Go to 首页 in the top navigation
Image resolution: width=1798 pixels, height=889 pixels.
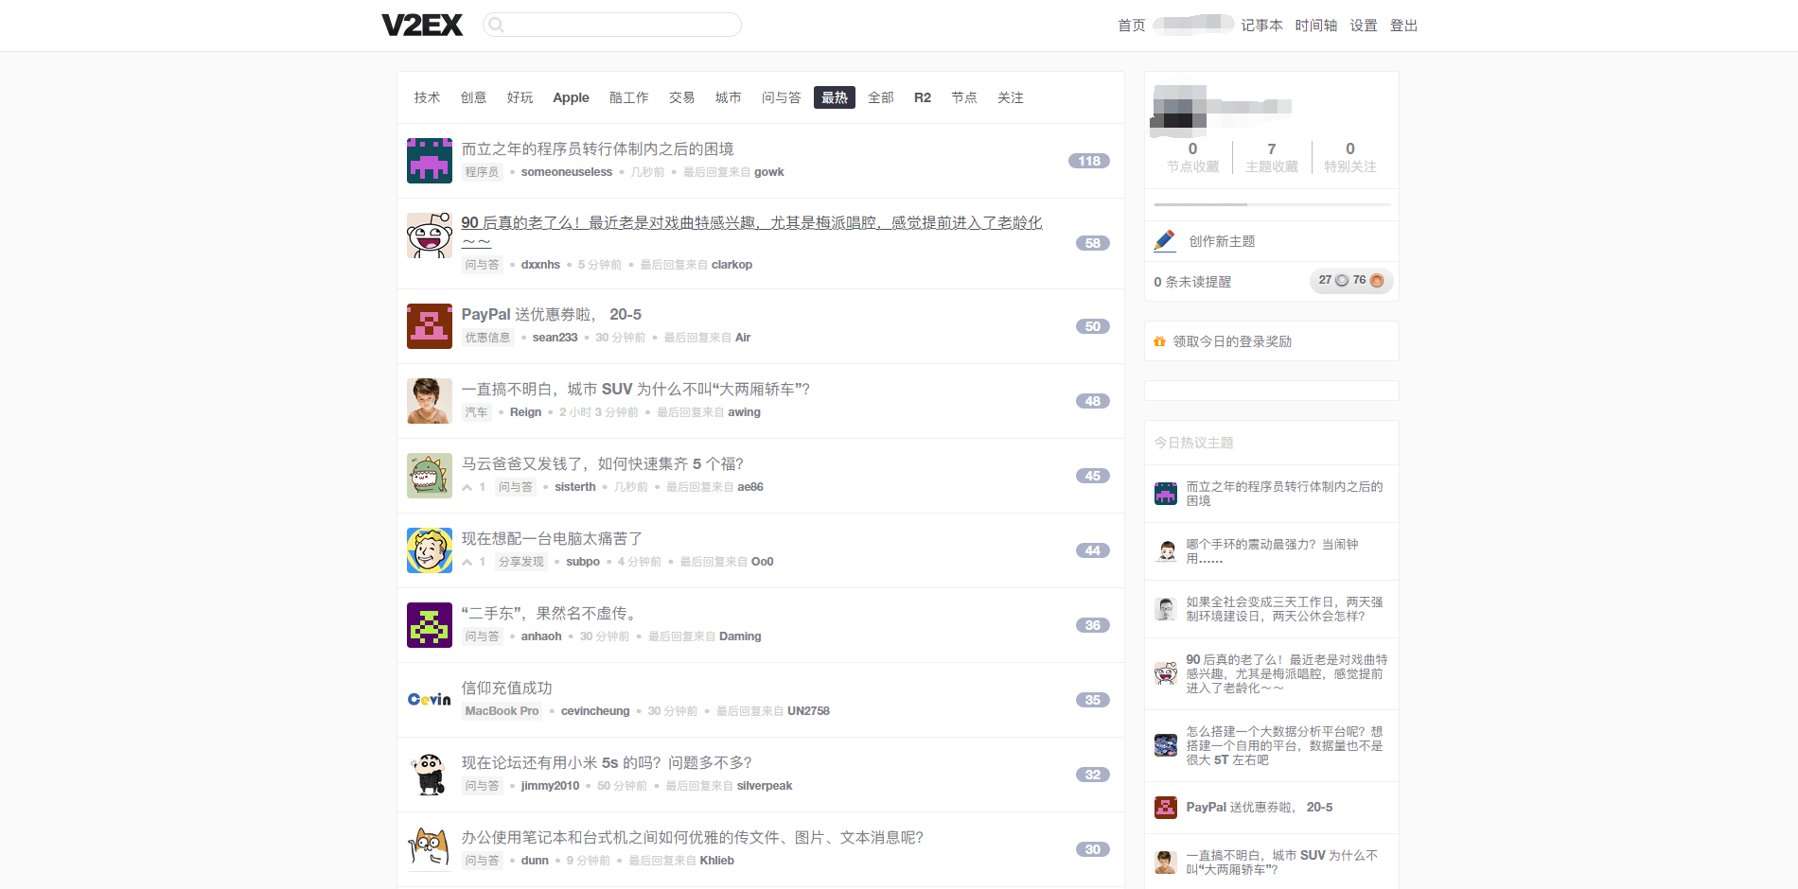(1131, 26)
